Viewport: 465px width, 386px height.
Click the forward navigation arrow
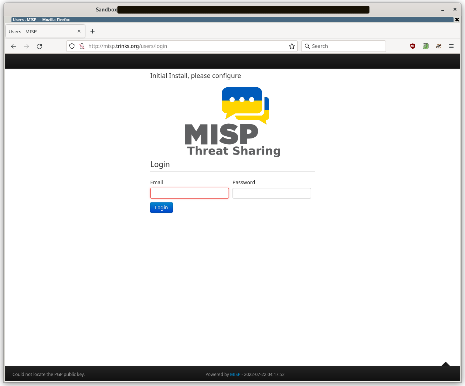(x=26, y=46)
